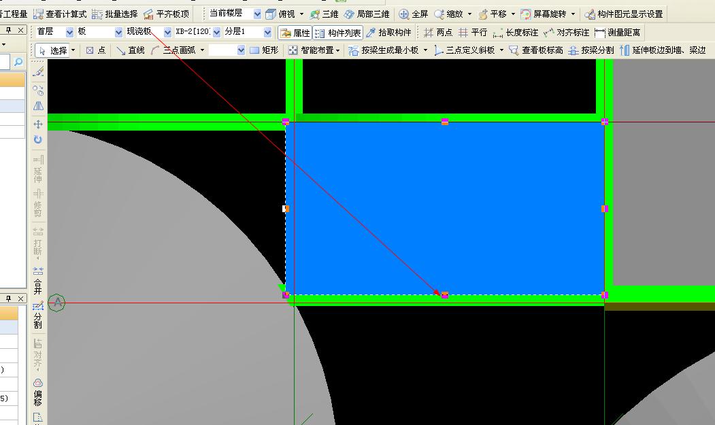Switch to 三维 3D view
The width and height of the screenshot is (715, 425).
325,14
